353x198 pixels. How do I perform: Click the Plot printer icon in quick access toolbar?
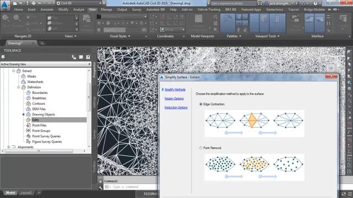pyautogui.click(x=34, y=3)
